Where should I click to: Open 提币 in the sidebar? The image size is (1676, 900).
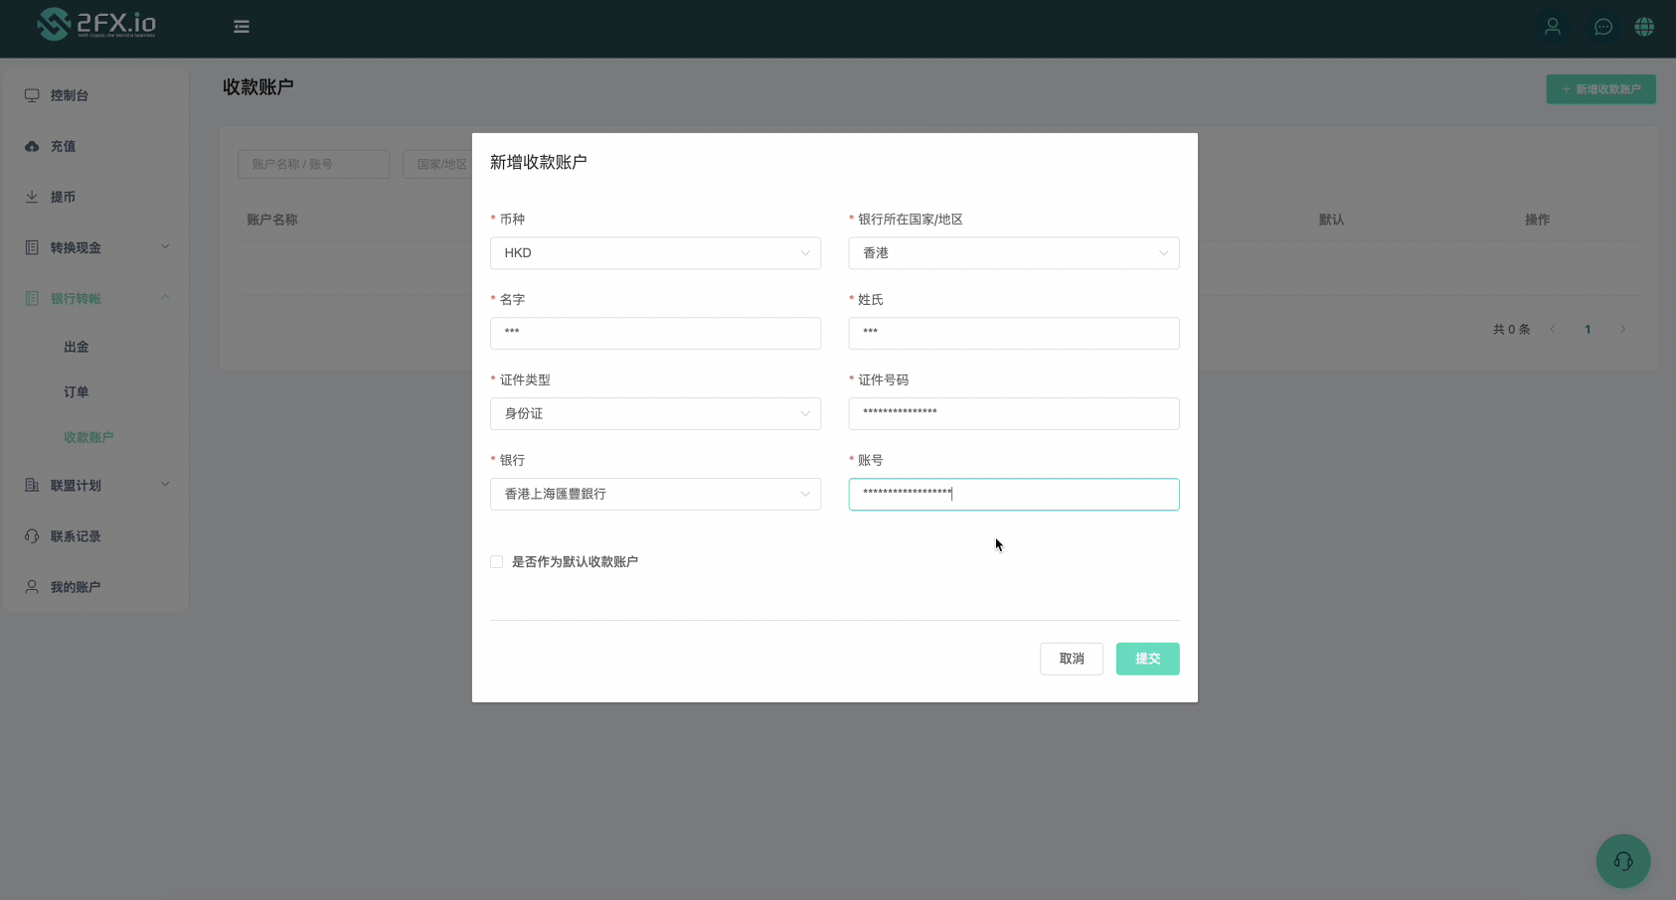[x=64, y=197]
